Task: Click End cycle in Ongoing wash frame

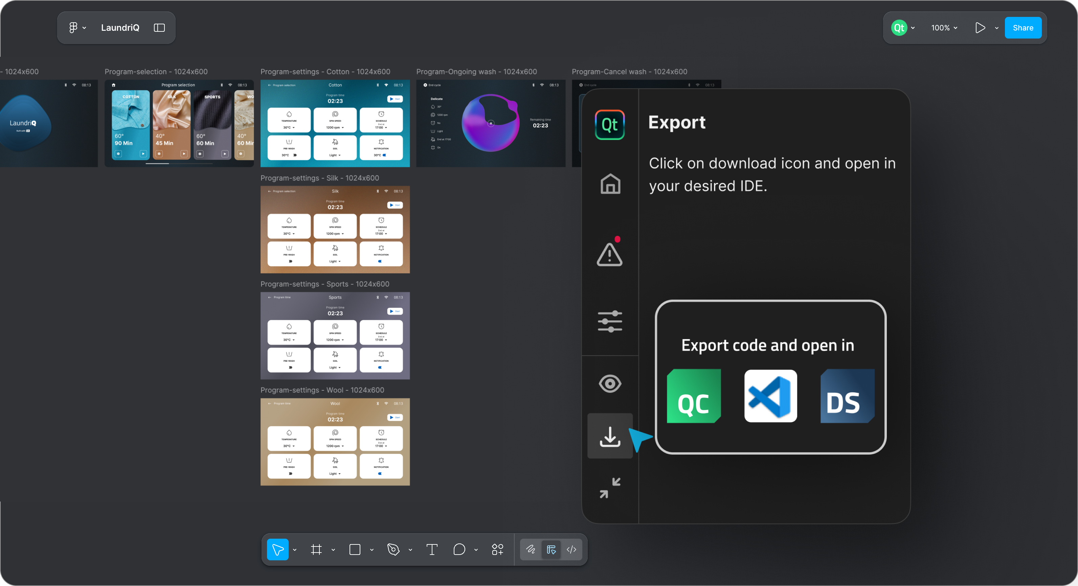Action: tap(432, 85)
